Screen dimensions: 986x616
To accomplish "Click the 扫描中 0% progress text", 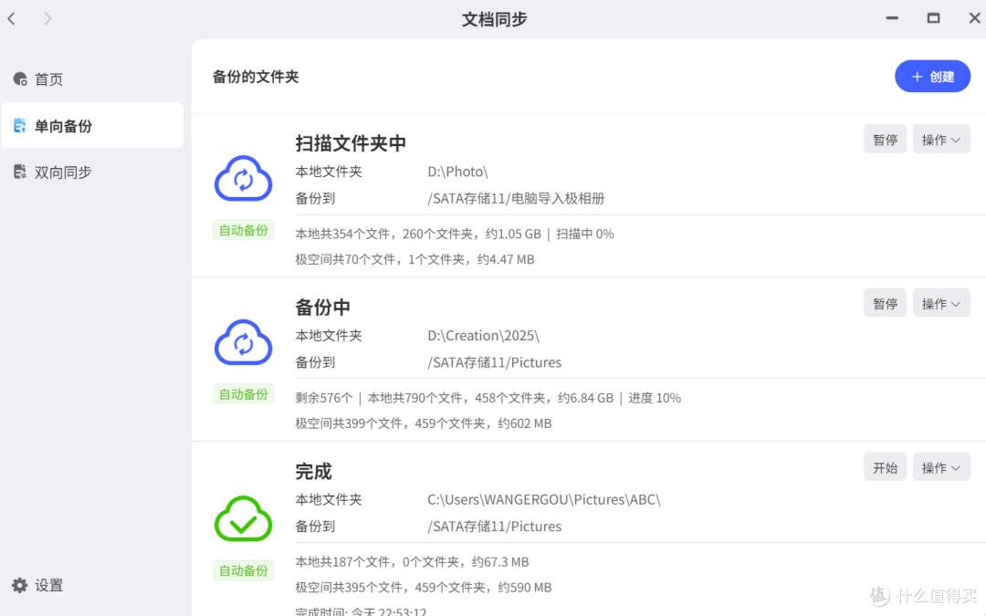I will (x=585, y=234).
